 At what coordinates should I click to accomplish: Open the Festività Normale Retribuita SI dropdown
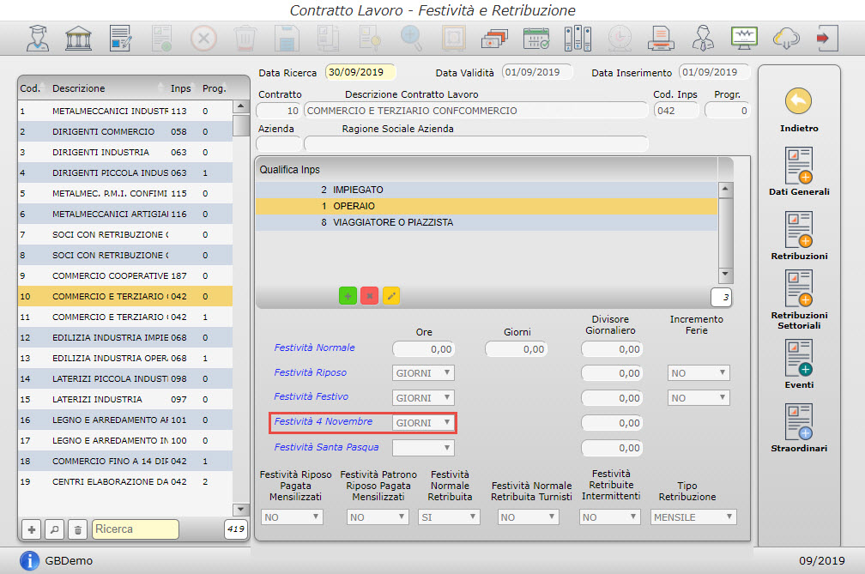tap(449, 517)
